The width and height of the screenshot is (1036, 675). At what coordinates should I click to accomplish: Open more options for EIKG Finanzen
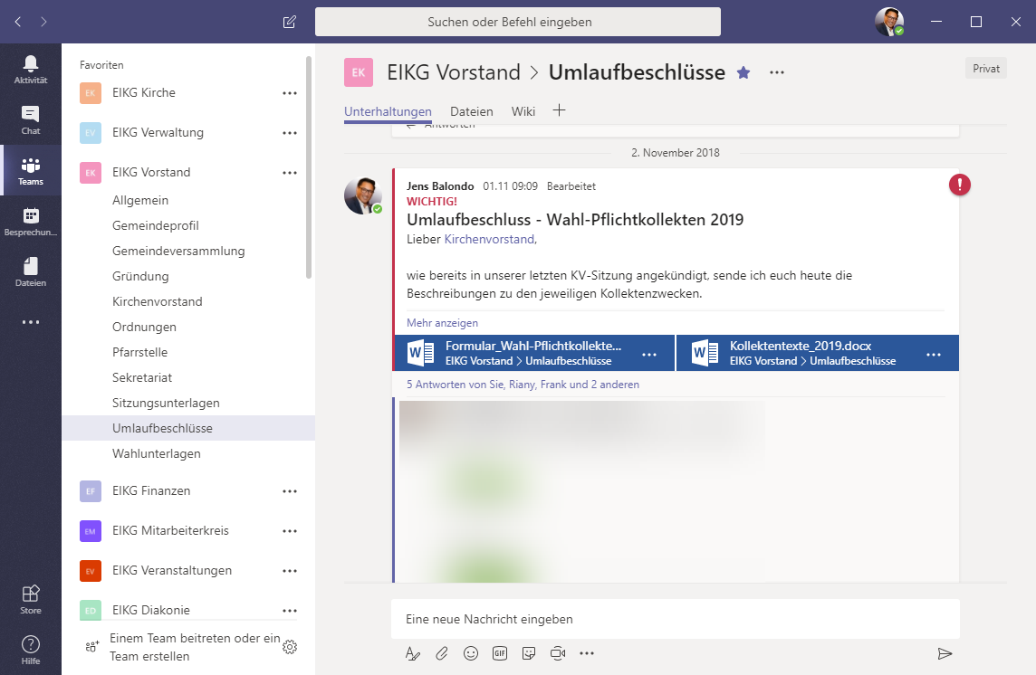pos(290,491)
